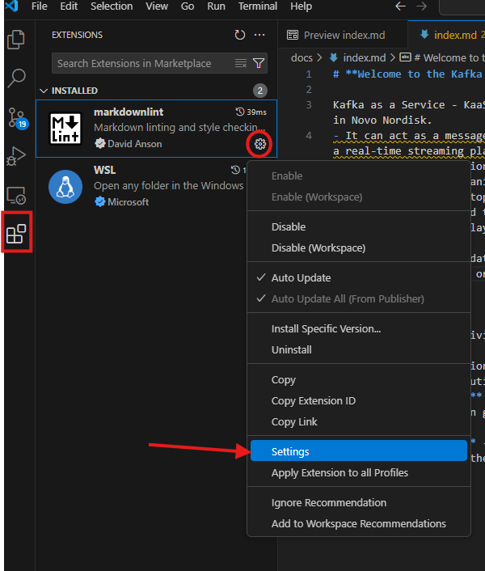Open the filter extensions funnel
The width and height of the screenshot is (485, 571).
259,63
